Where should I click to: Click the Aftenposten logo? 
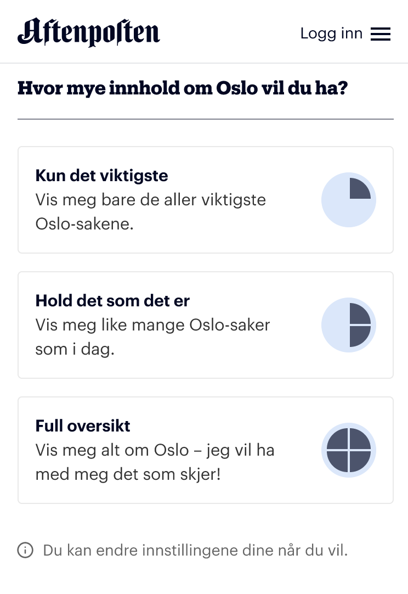click(88, 32)
